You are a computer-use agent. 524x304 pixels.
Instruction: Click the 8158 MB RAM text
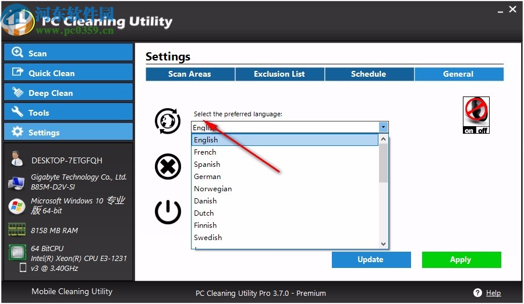click(54, 231)
